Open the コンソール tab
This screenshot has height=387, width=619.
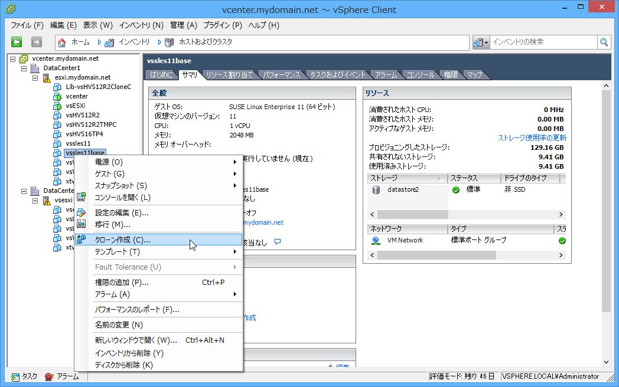[421, 74]
